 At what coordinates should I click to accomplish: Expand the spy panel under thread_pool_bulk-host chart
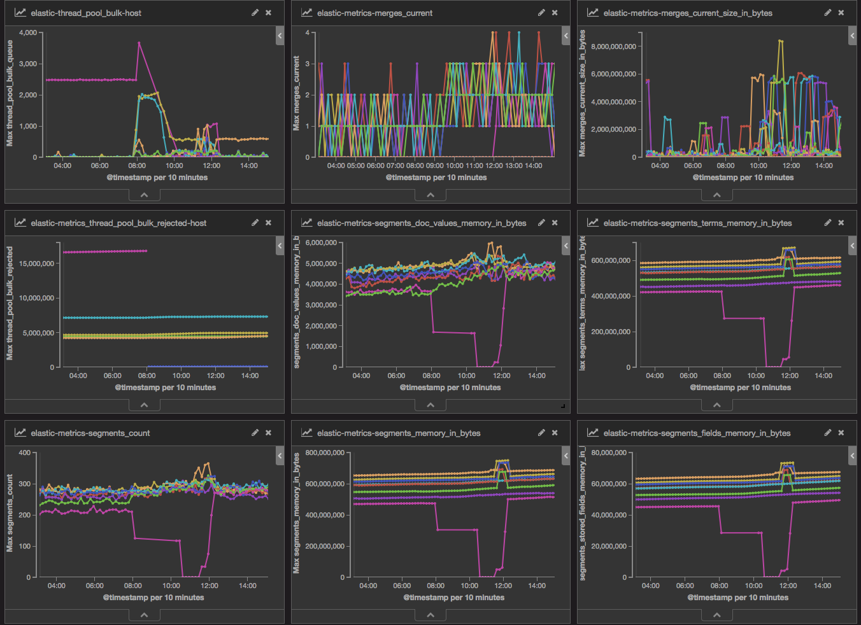click(145, 195)
